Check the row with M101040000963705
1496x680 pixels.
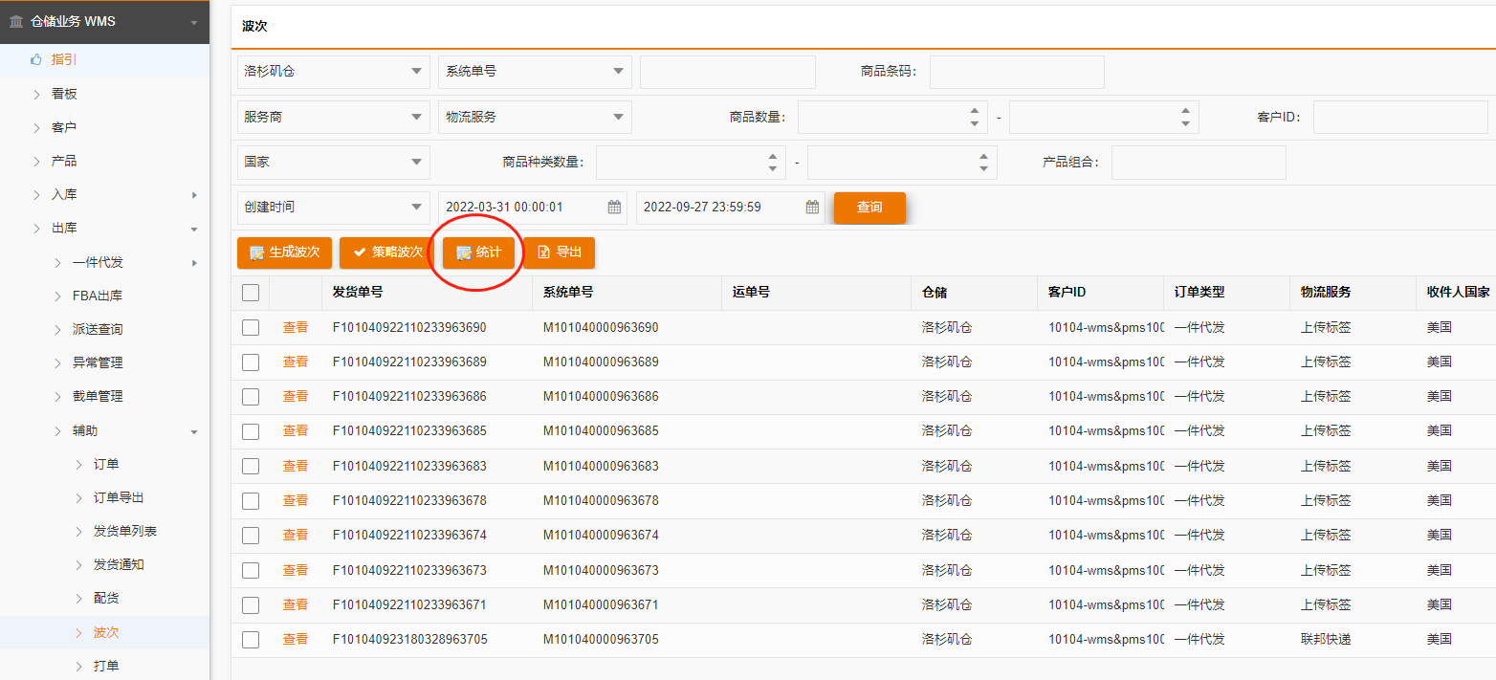coord(251,639)
